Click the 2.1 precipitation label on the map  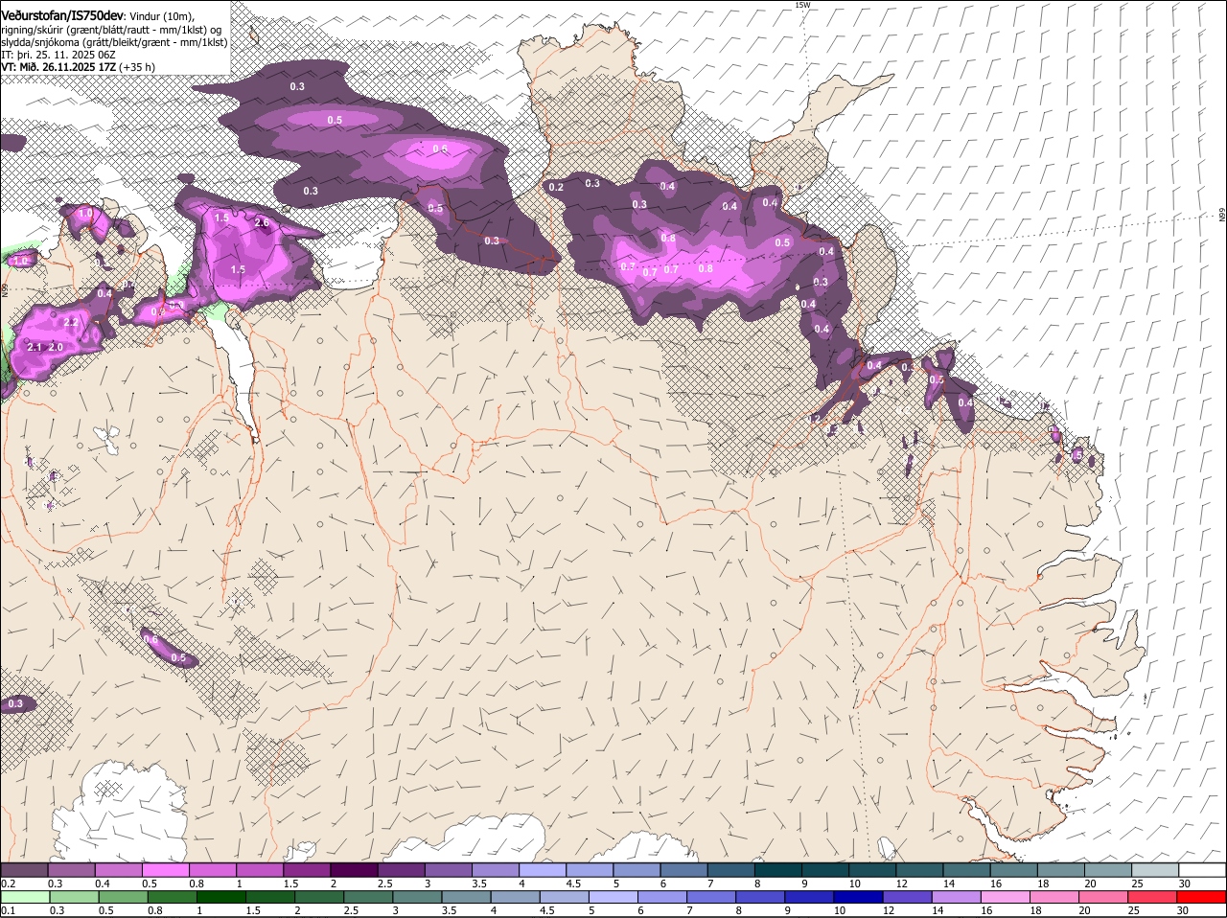coord(35,347)
